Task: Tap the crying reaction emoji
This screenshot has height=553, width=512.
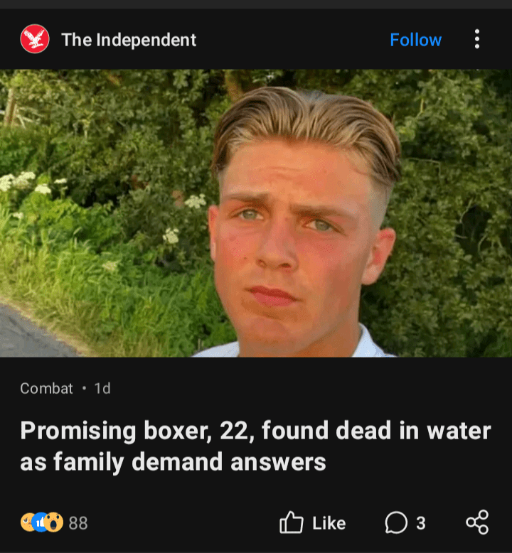Action: [27, 522]
